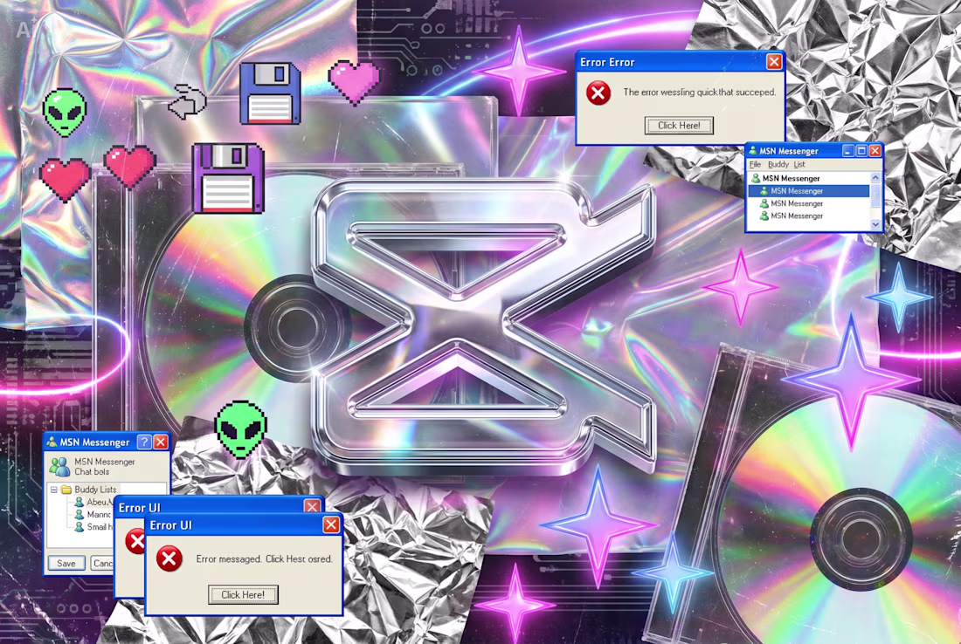This screenshot has height=644, width=961.
Task: Click the Click Here! button in Error Error
Action: coord(679,126)
